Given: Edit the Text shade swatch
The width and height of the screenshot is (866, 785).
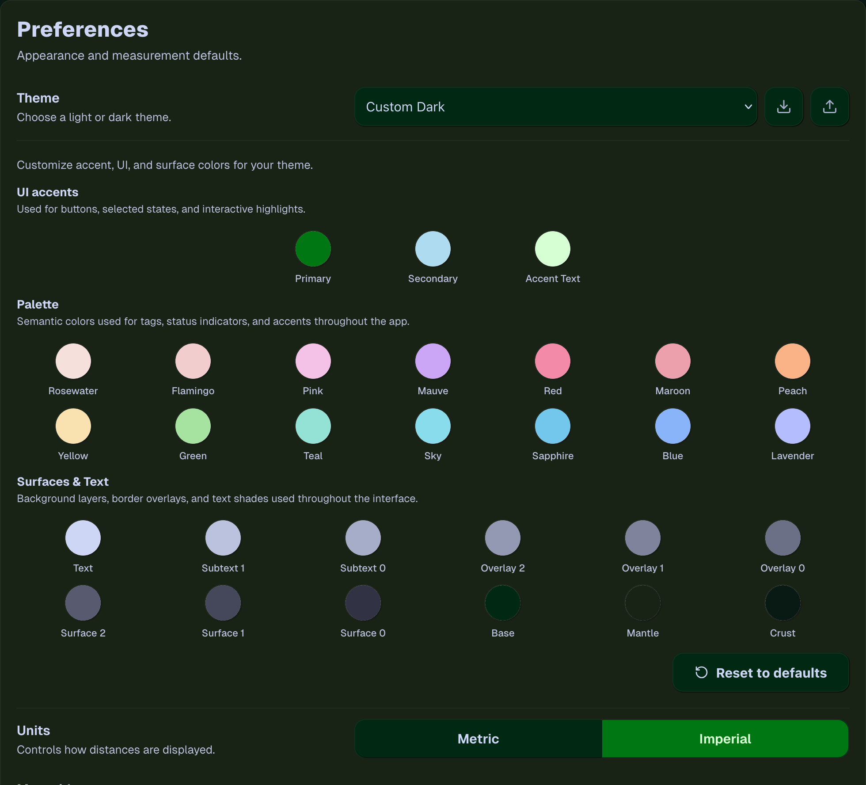Looking at the screenshot, I should (x=83, y=537).
